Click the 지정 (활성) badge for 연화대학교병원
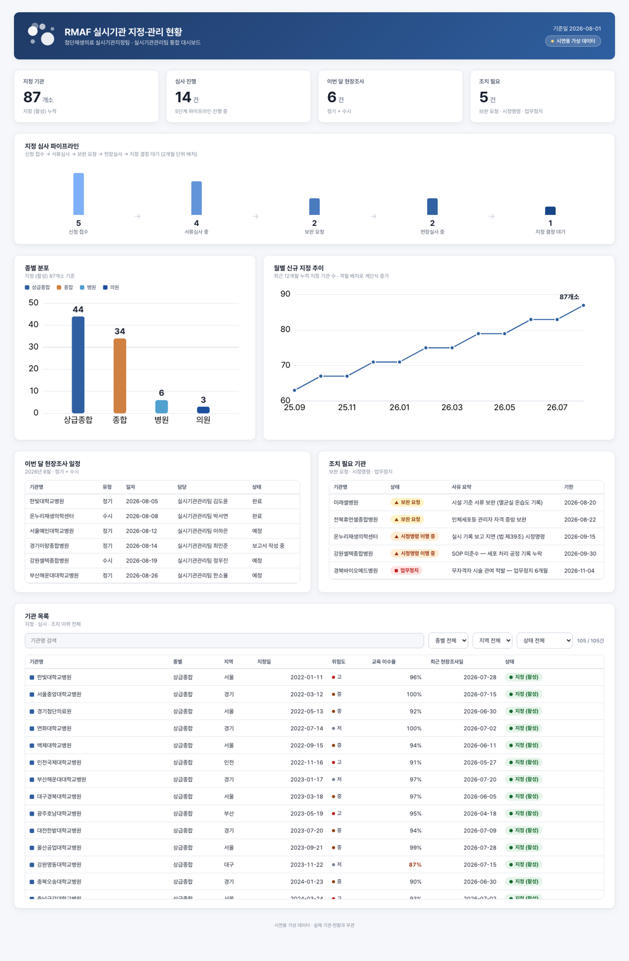Screen dimensions: 629x961 tap(524, 729)
